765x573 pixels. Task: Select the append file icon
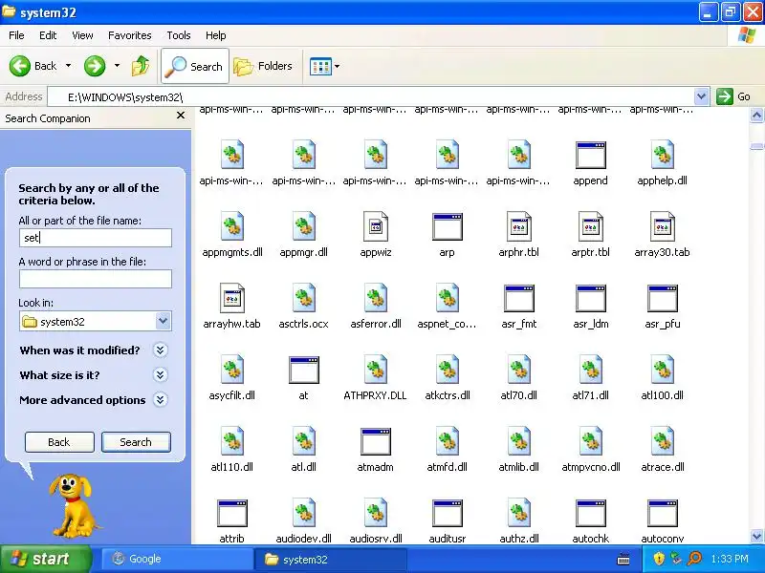[x=590, y=163]
